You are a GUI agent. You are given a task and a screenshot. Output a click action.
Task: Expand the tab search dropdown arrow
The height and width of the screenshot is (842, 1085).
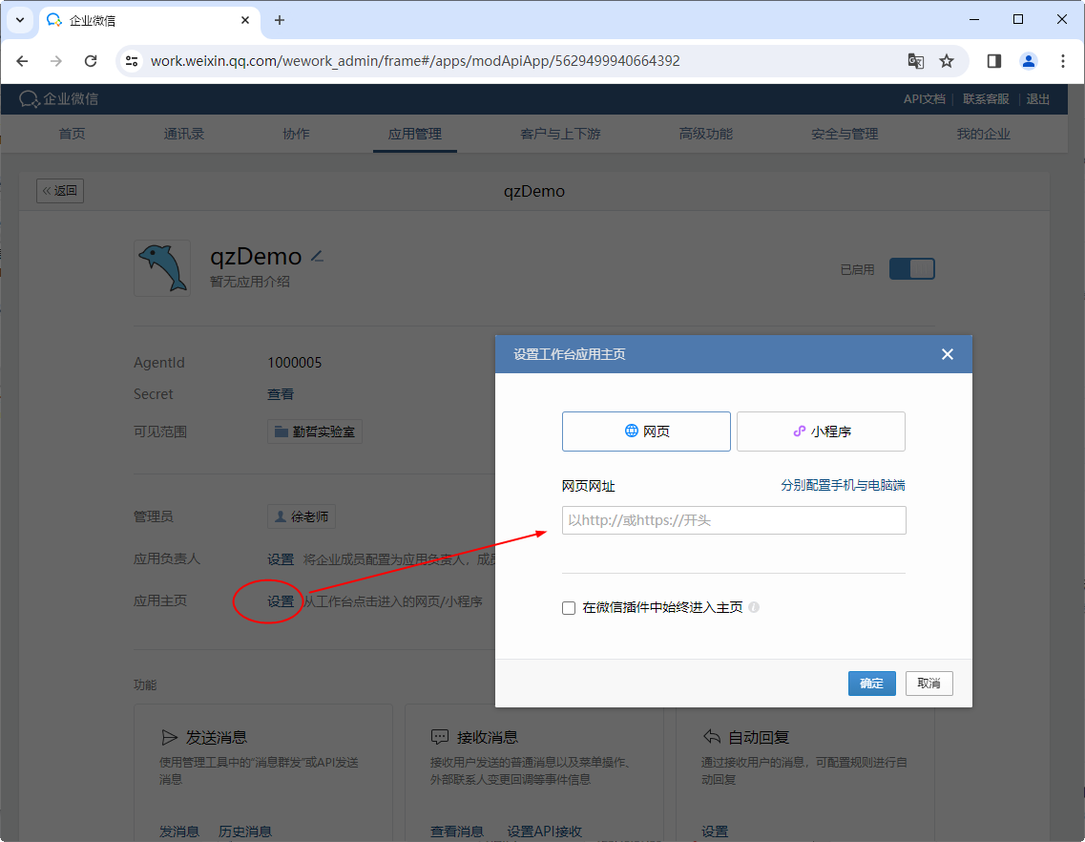click(19, 20)
